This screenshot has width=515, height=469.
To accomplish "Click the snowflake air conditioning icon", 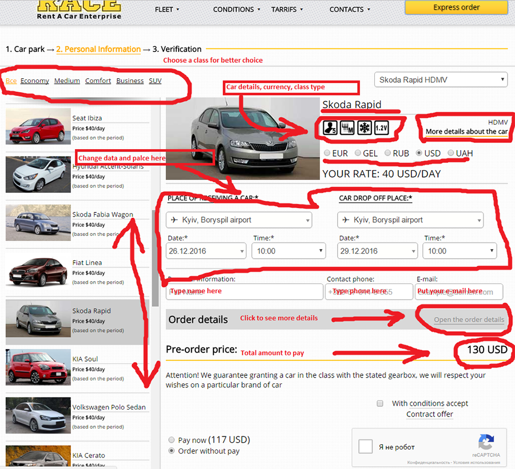I will [364, 127].
